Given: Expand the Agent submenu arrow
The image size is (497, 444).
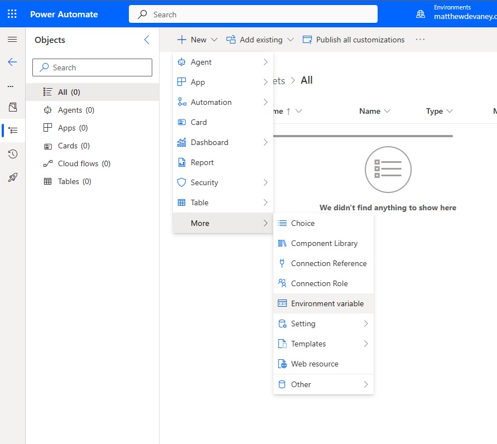Looking at the screenshot, I should (x=266, y=62).
